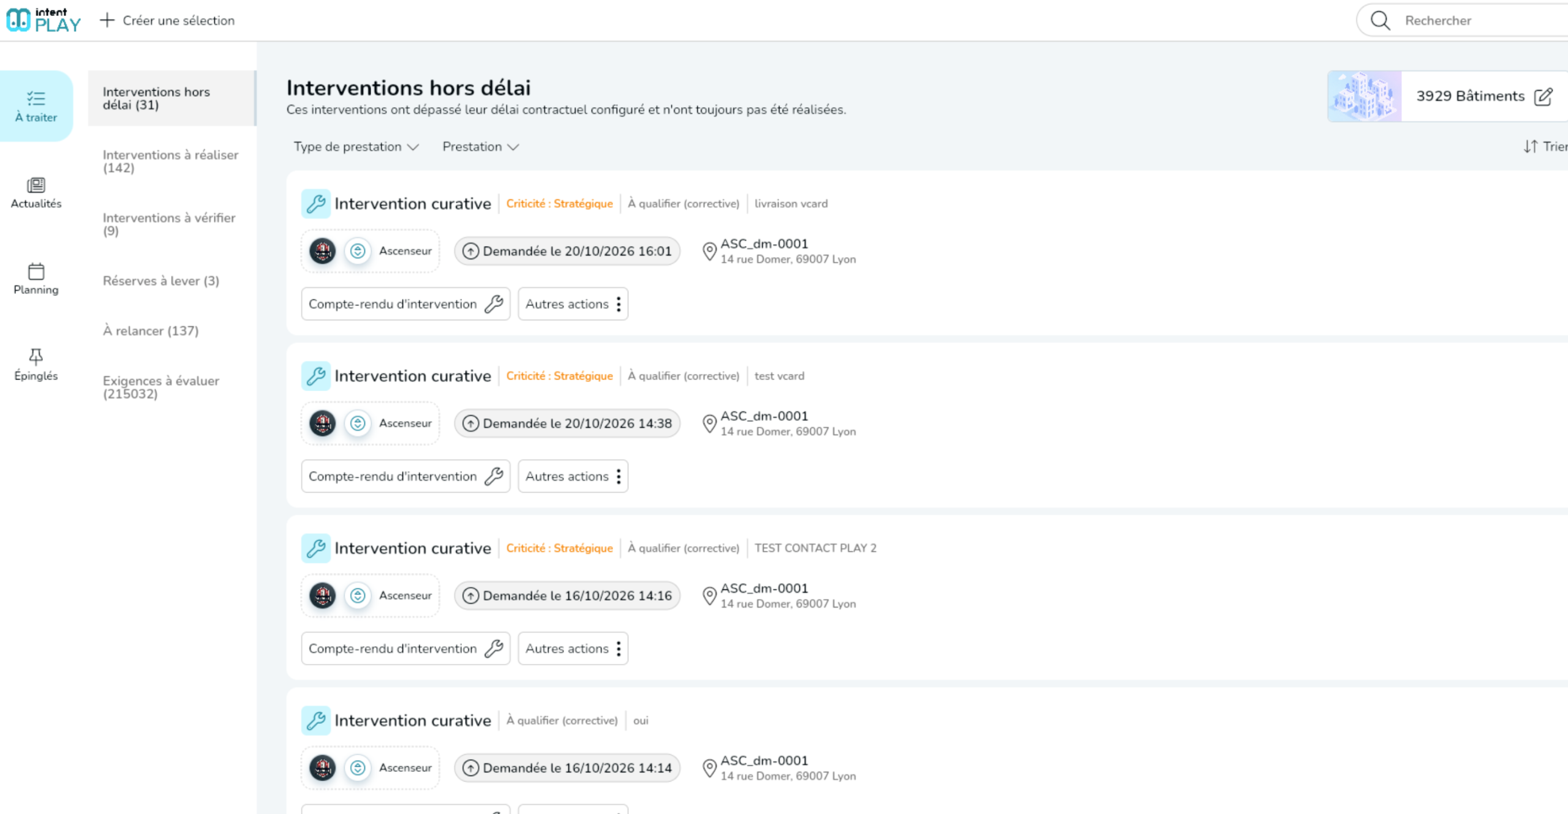1568x814 pixels.
Task: Open the Actualités sidebar section
Action: (36, 193)
